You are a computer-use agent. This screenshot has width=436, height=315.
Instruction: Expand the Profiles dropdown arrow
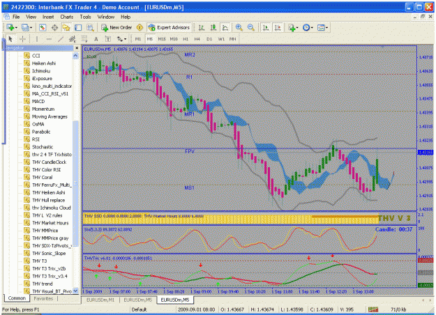31,28
